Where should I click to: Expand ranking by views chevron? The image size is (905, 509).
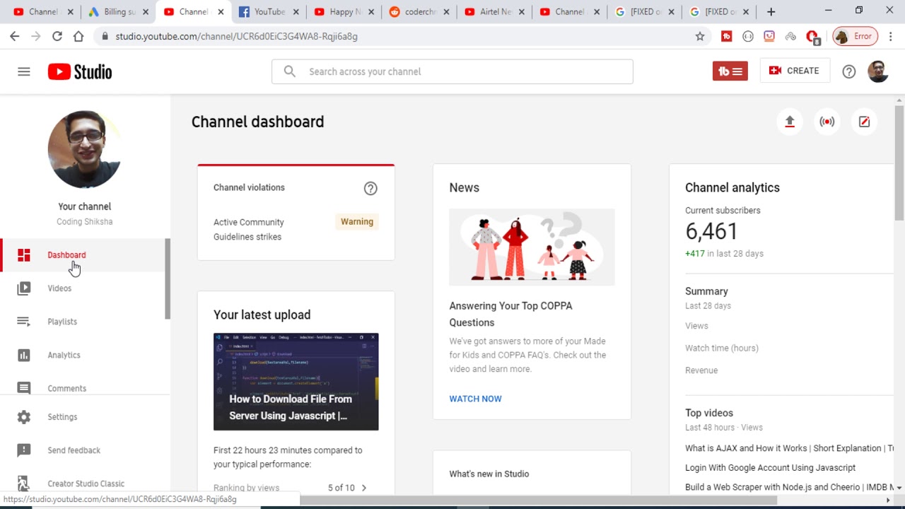point(364,488)
